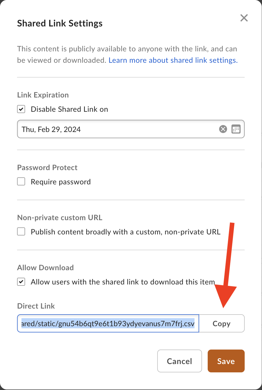
Task: Click the Copy button for the direct link
Action: click(221, 323)
